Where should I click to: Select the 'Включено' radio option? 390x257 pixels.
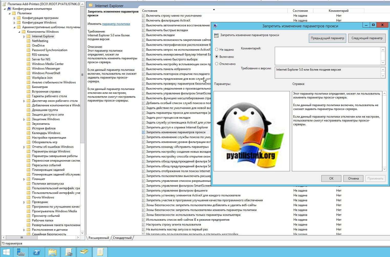point(217,57)
